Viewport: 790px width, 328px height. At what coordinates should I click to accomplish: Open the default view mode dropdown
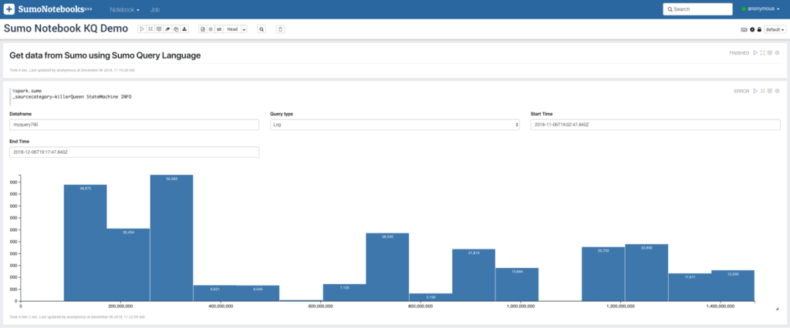[775, 30]
